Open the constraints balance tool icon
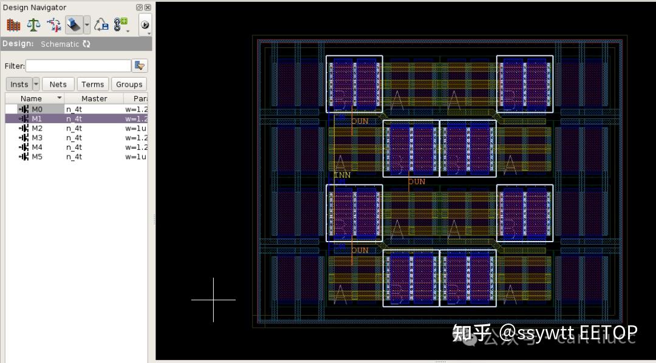Viewport: 656px width, 363px height. 33,24
